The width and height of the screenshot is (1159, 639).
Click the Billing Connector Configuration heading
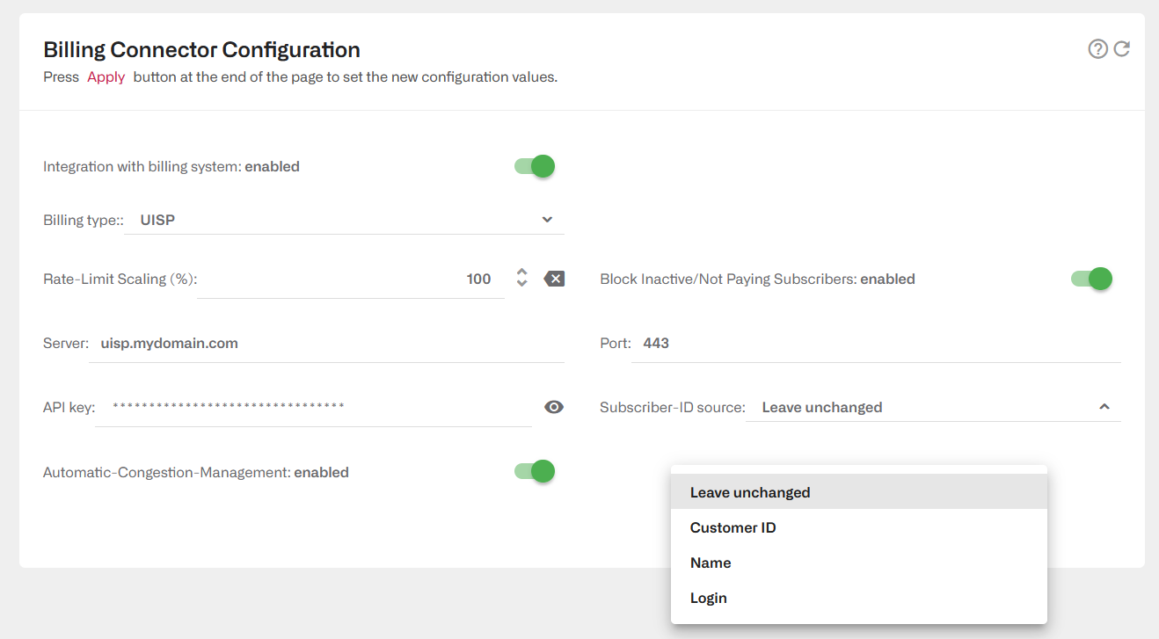[x=202, y=49]
